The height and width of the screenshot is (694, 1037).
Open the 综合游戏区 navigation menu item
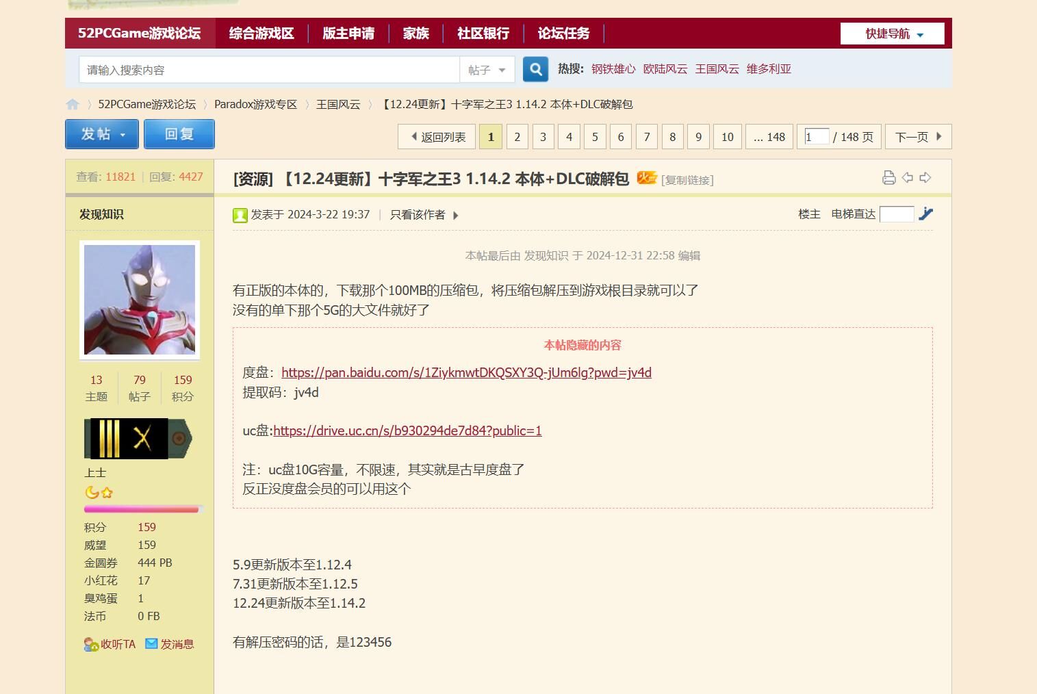pos(261,34)
